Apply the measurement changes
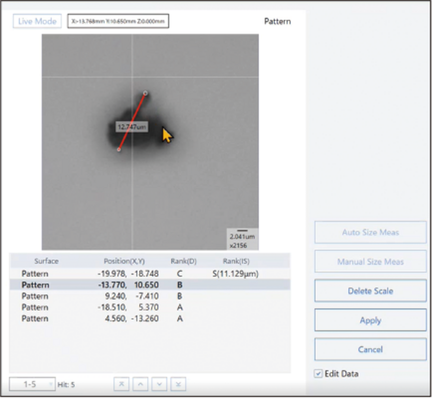This screenshot has width=432, height=398. coord(370,320)
